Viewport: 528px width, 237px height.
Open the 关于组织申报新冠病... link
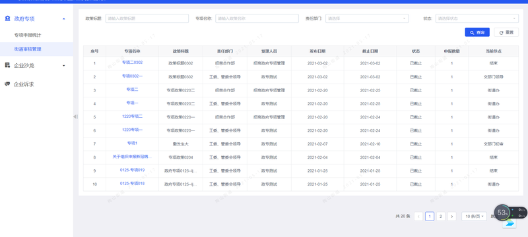(133, 157)
